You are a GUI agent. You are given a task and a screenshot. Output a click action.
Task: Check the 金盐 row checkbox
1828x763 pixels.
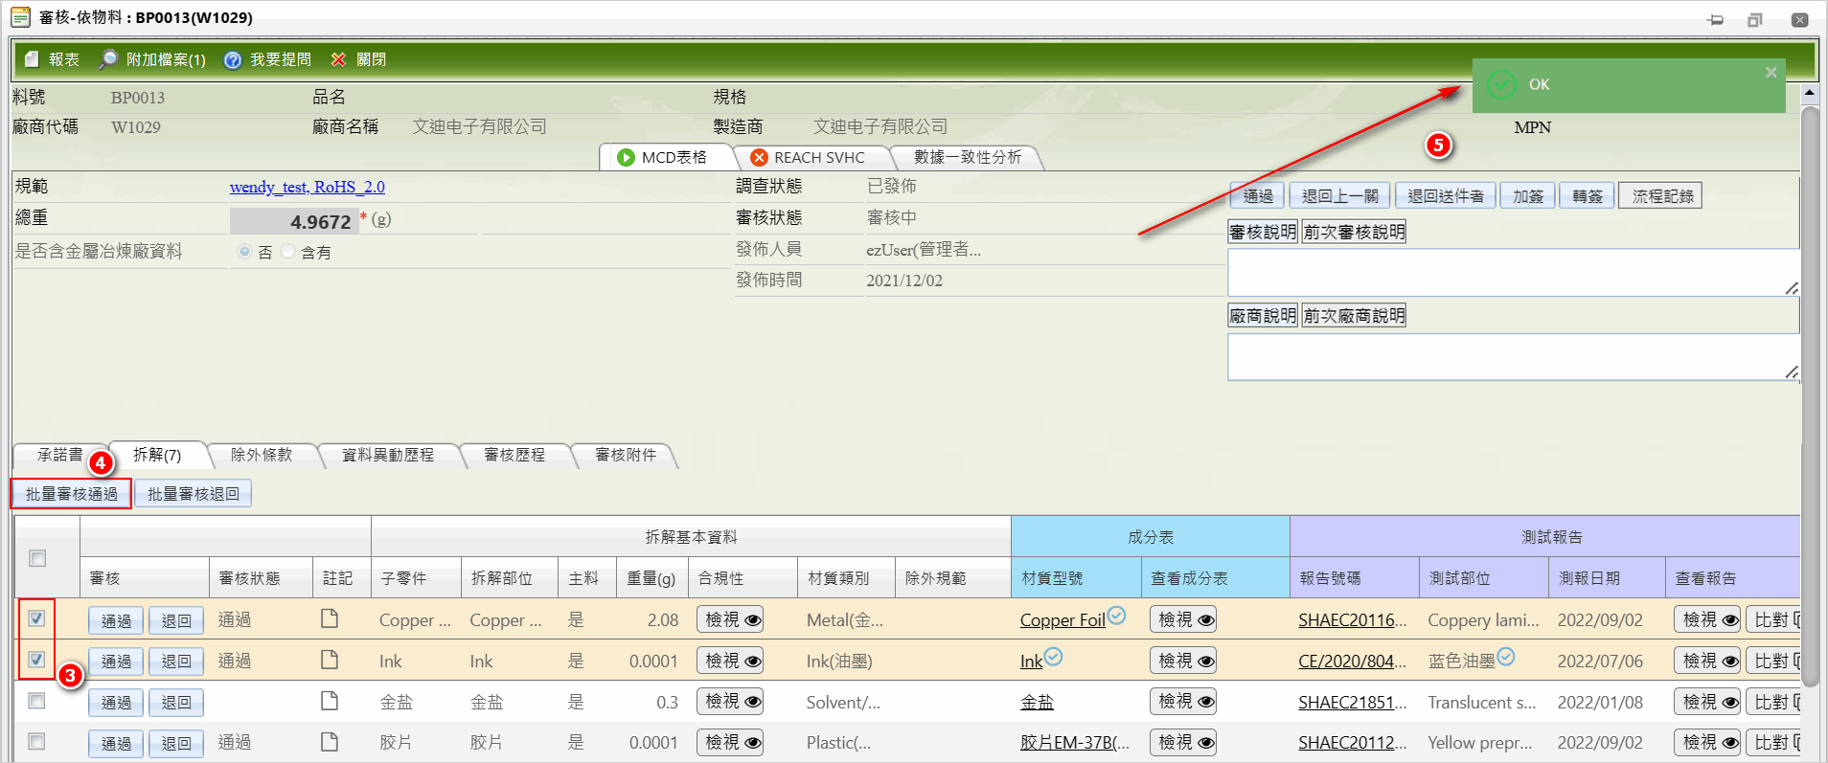tap(36, 701)
